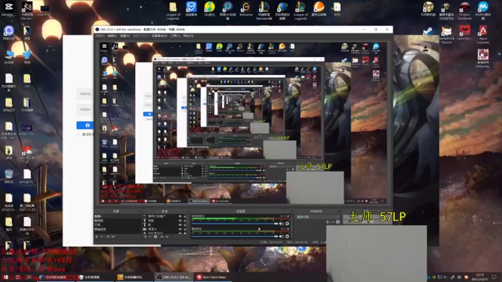502x282 pixels.
Task: Move the selected source down in the list
Action: click(x=167, y=237)
